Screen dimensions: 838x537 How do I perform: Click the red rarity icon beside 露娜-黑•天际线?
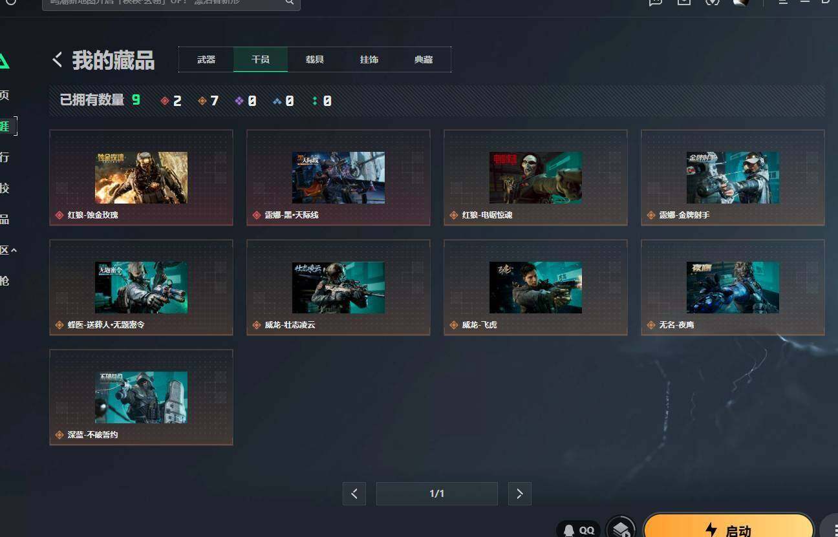[x=257, y=215]
